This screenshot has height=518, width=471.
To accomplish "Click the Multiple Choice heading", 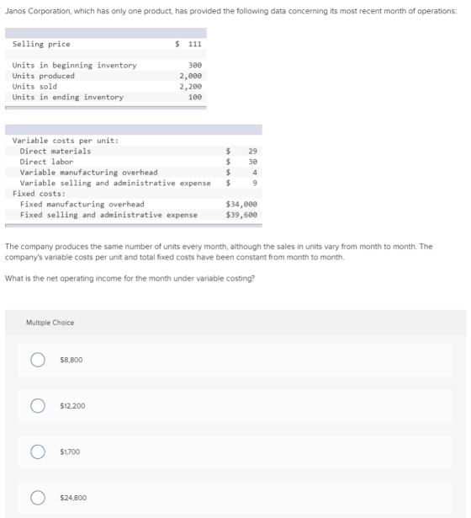I will click(x=50, y=323).
